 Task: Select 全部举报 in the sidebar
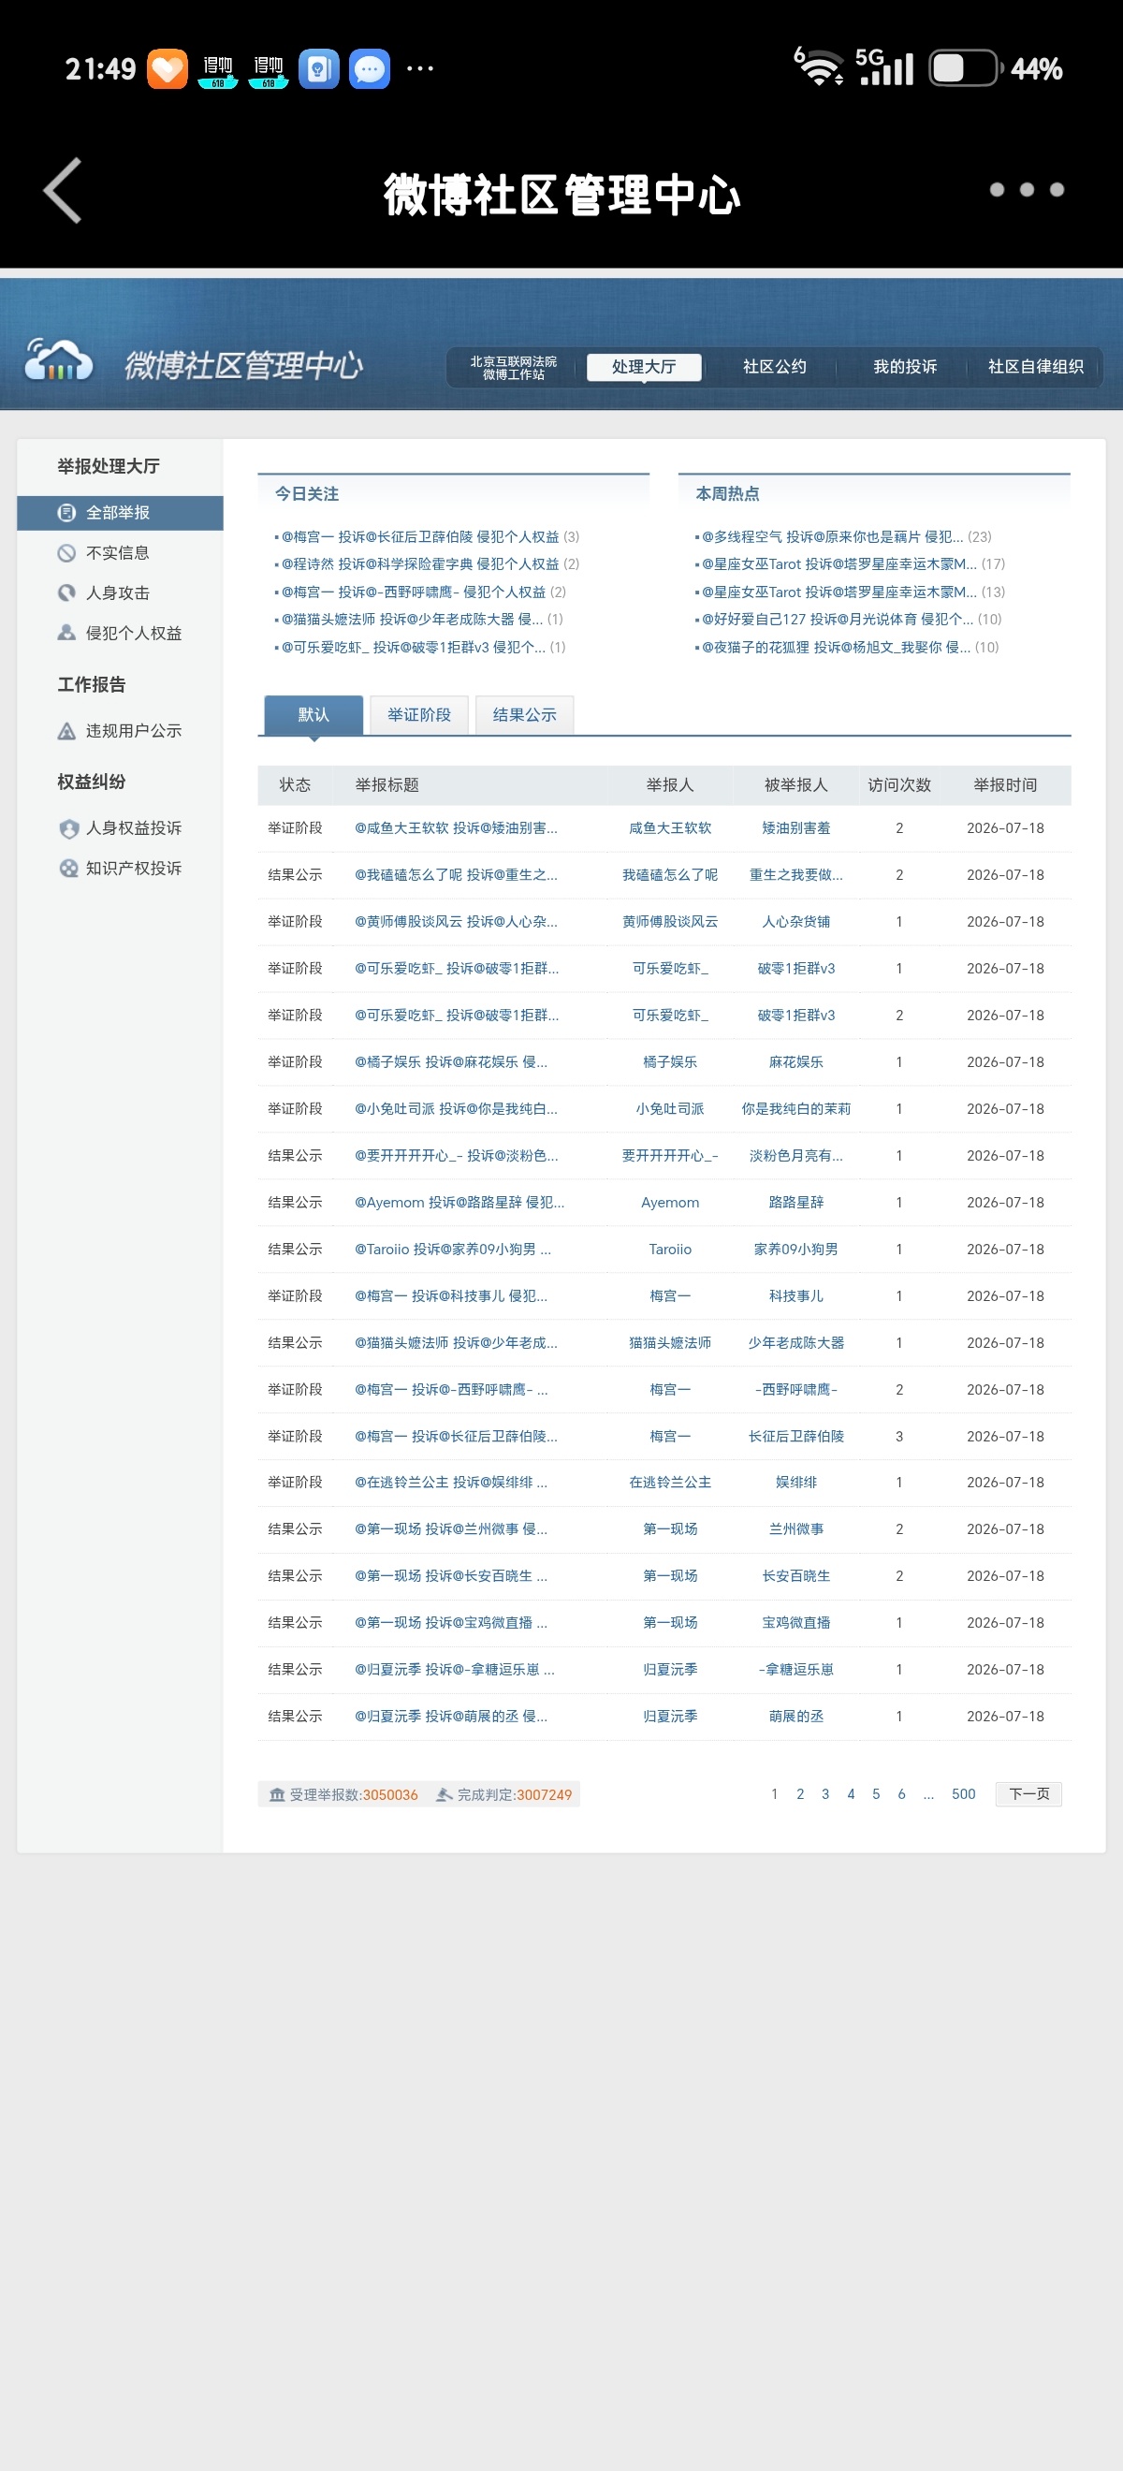tap(120, 513)
